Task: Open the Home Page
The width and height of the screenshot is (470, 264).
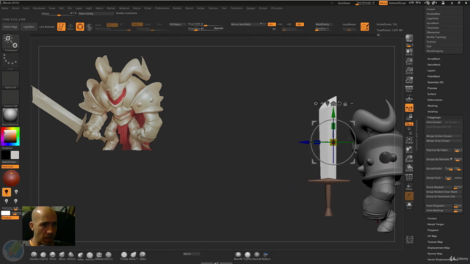Action: click(x=10, y=26)
